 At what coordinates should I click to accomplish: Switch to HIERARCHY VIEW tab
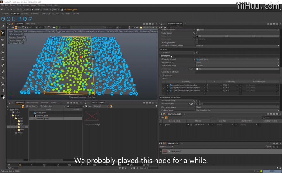click(x=32, y=103)
